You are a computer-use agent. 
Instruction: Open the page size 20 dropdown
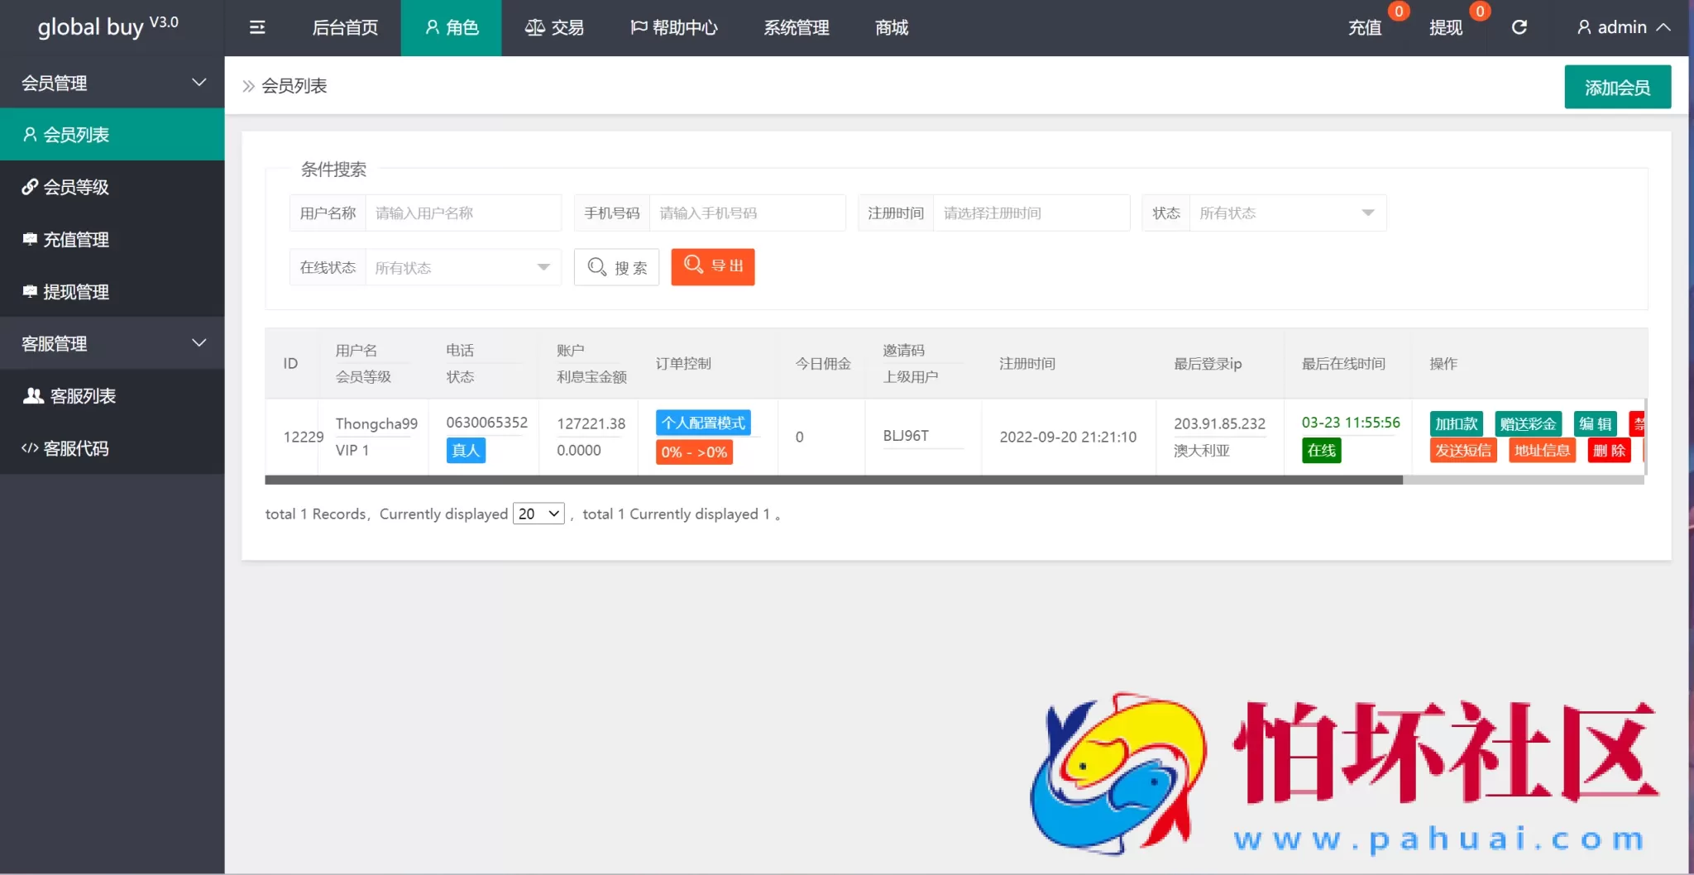tap(538, 513)
